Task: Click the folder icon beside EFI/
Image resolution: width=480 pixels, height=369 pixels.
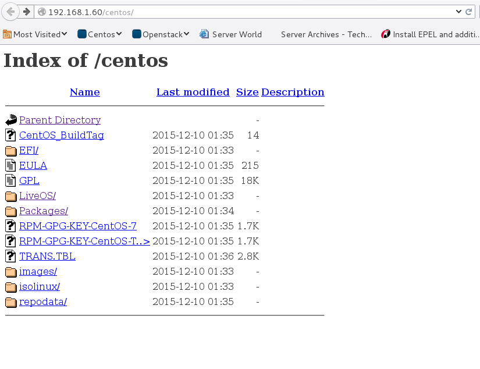Action: pyautogui.click(x=11, y=151)
